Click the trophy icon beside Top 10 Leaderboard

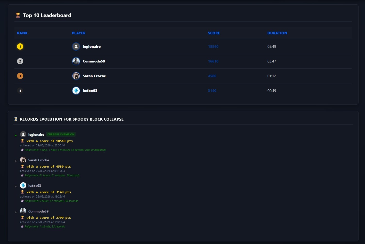tap(18, 15)
